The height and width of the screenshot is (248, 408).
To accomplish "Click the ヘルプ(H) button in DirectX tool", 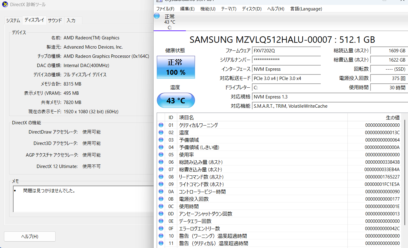I will [x=30, y=236].
